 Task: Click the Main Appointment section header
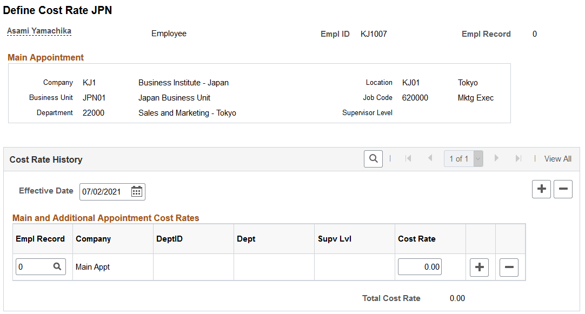[x=45, y=57]
